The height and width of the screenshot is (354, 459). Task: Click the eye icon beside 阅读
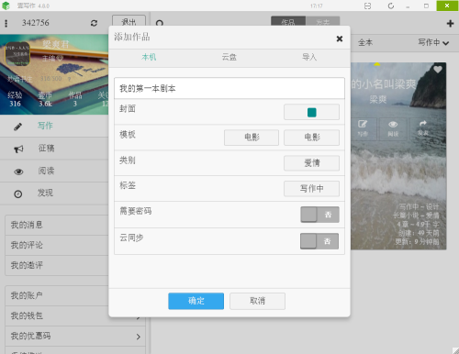point(18,171)
